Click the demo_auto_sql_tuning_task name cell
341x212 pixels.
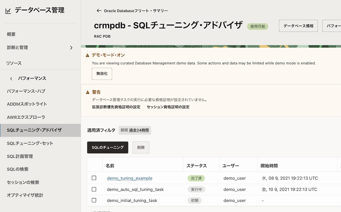[x=135, y=190]
